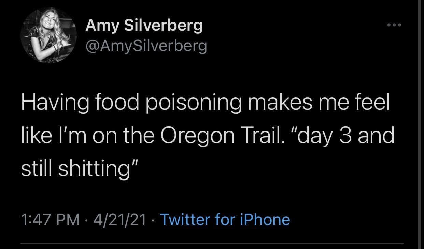424x249 pixels.
Task: Open the Amy Silverberg display name
Action: (144, 26)
